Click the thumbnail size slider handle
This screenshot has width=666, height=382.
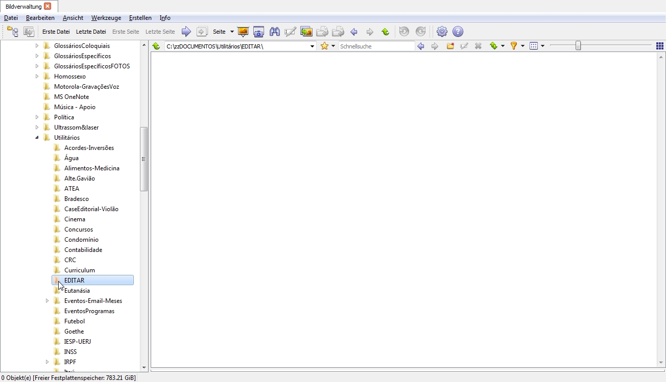point(578,46)
